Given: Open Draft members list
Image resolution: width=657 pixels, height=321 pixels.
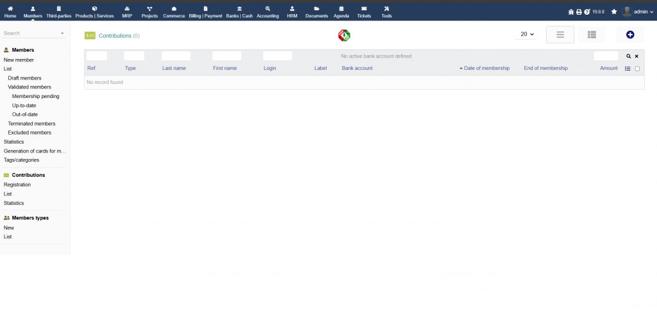Looking at the screenshot, I should coord(25,78).
